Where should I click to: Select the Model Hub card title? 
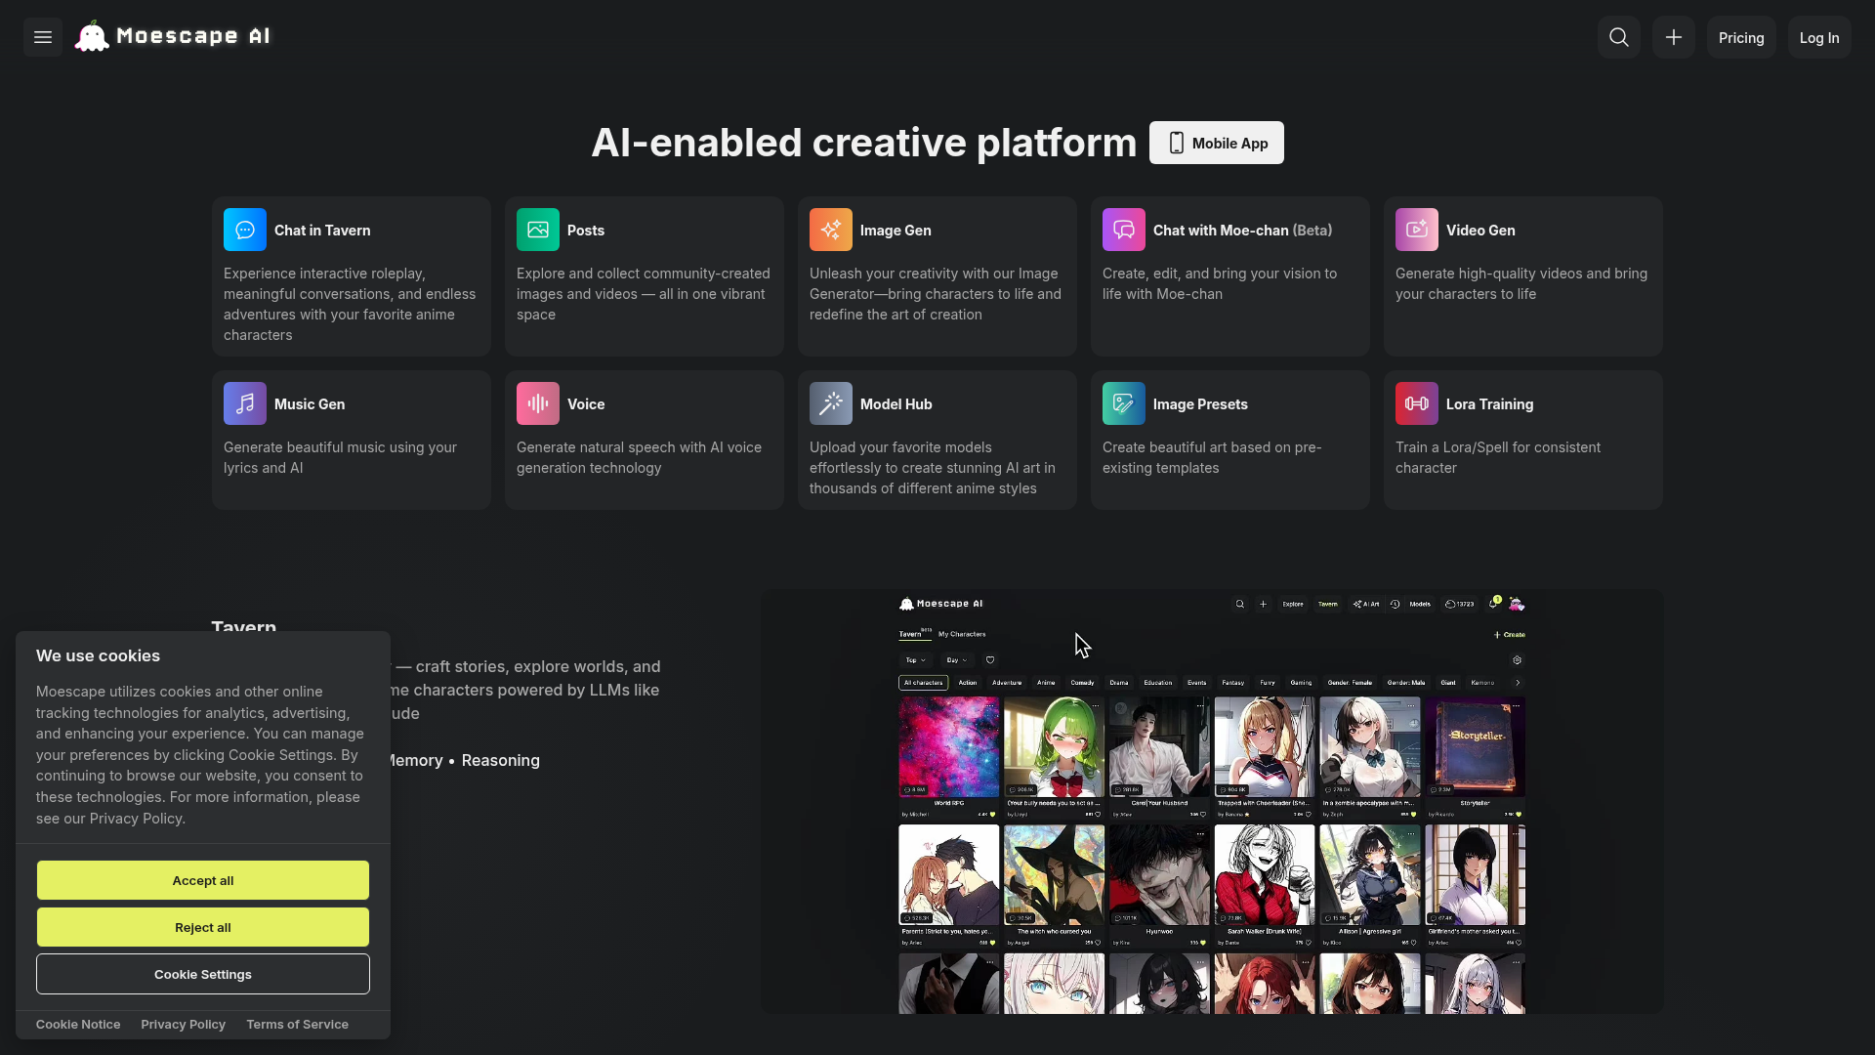[896, 404]
